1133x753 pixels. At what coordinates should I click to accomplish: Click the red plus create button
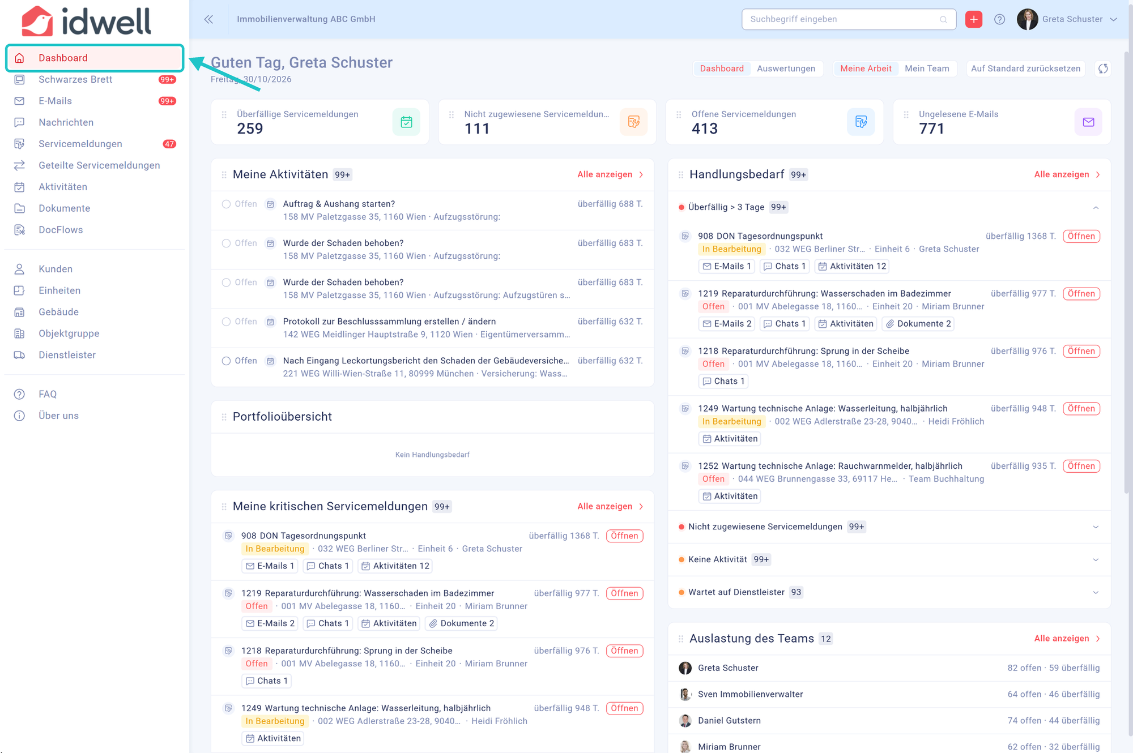[x=973, y=19]
